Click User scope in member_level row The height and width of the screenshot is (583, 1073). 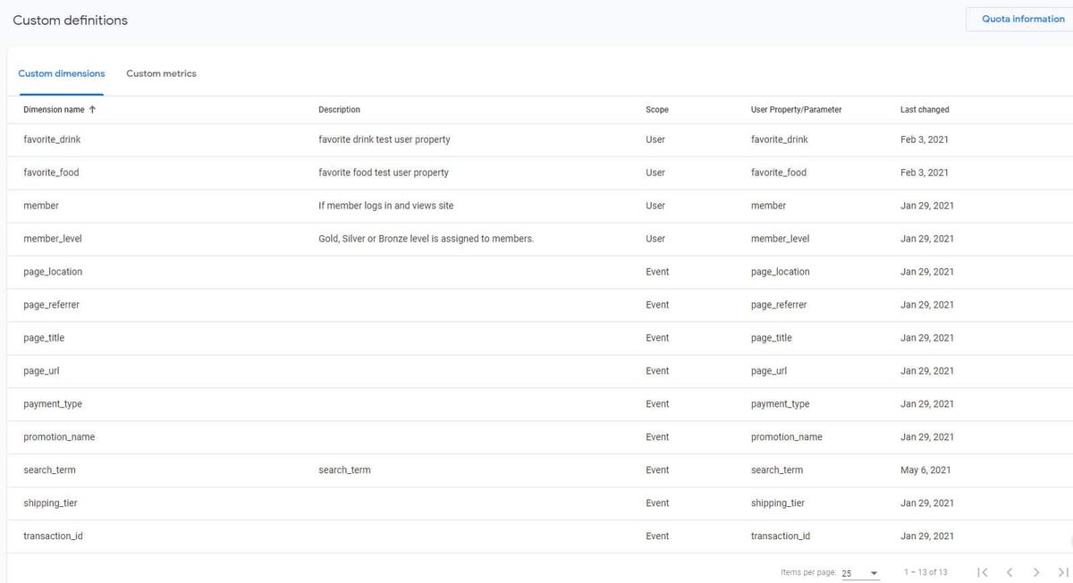click(655, 239)
